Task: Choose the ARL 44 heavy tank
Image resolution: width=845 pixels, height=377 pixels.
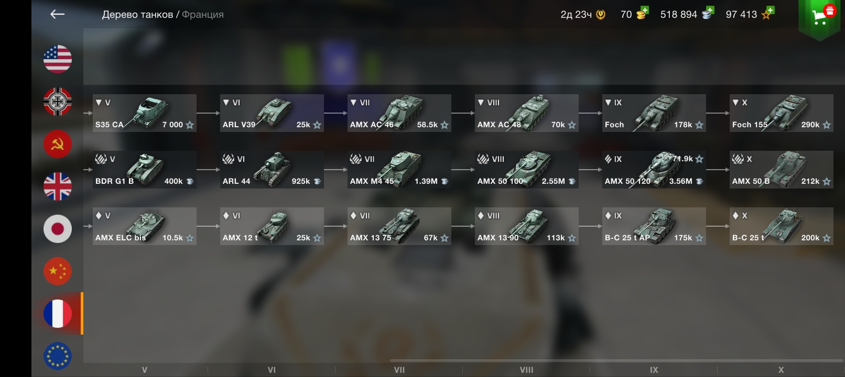Action: [272, 170]
